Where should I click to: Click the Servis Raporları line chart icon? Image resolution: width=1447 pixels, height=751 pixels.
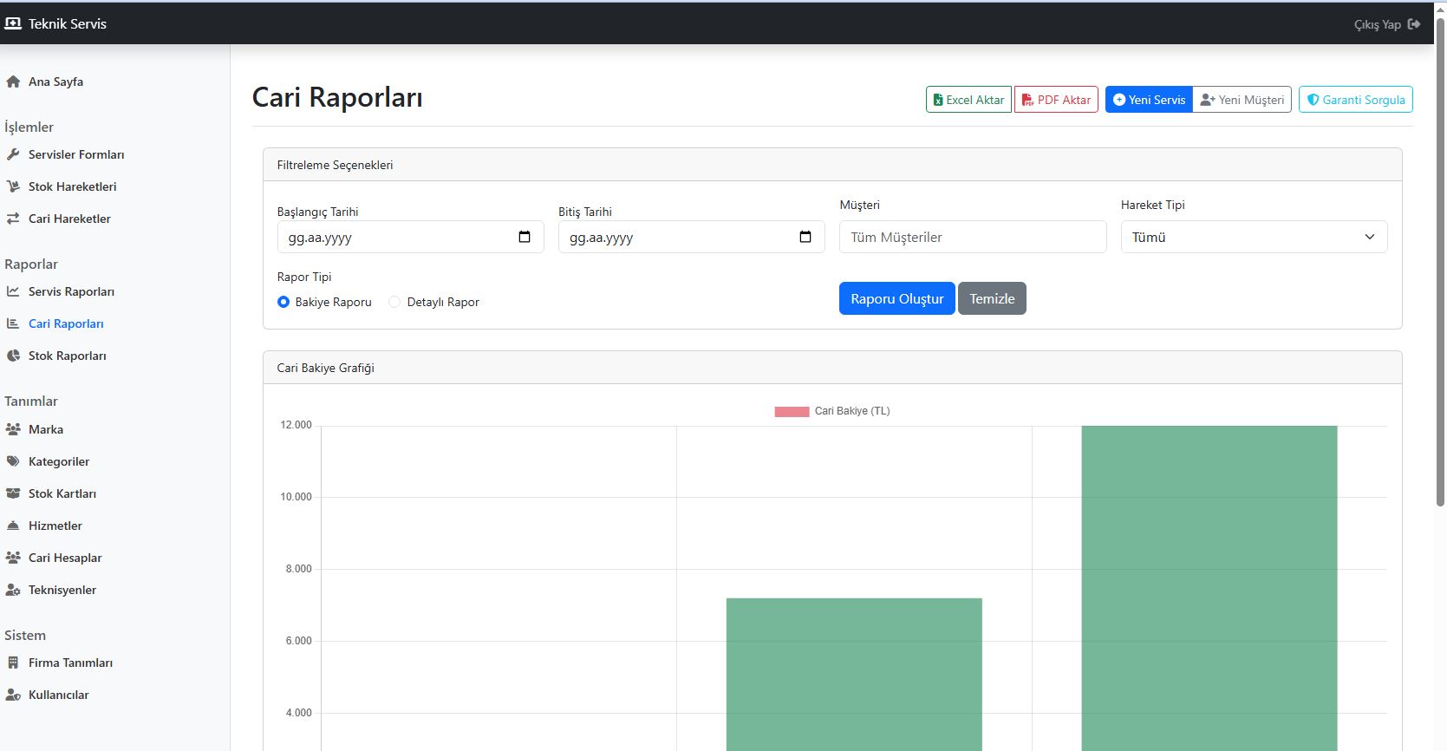point(13,291)
